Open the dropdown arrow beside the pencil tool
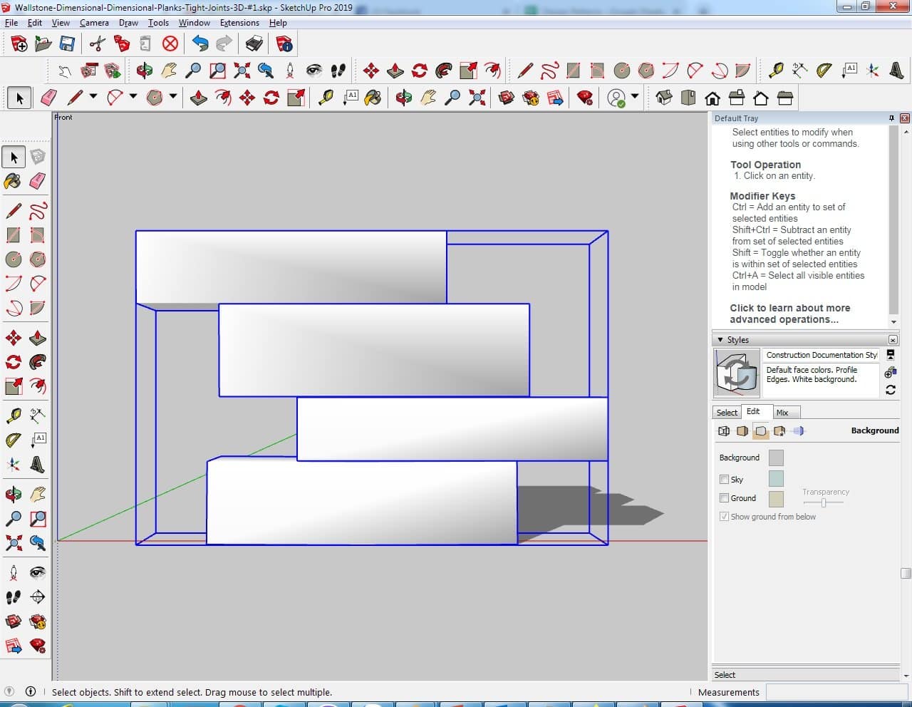 (x=93, y=97)
